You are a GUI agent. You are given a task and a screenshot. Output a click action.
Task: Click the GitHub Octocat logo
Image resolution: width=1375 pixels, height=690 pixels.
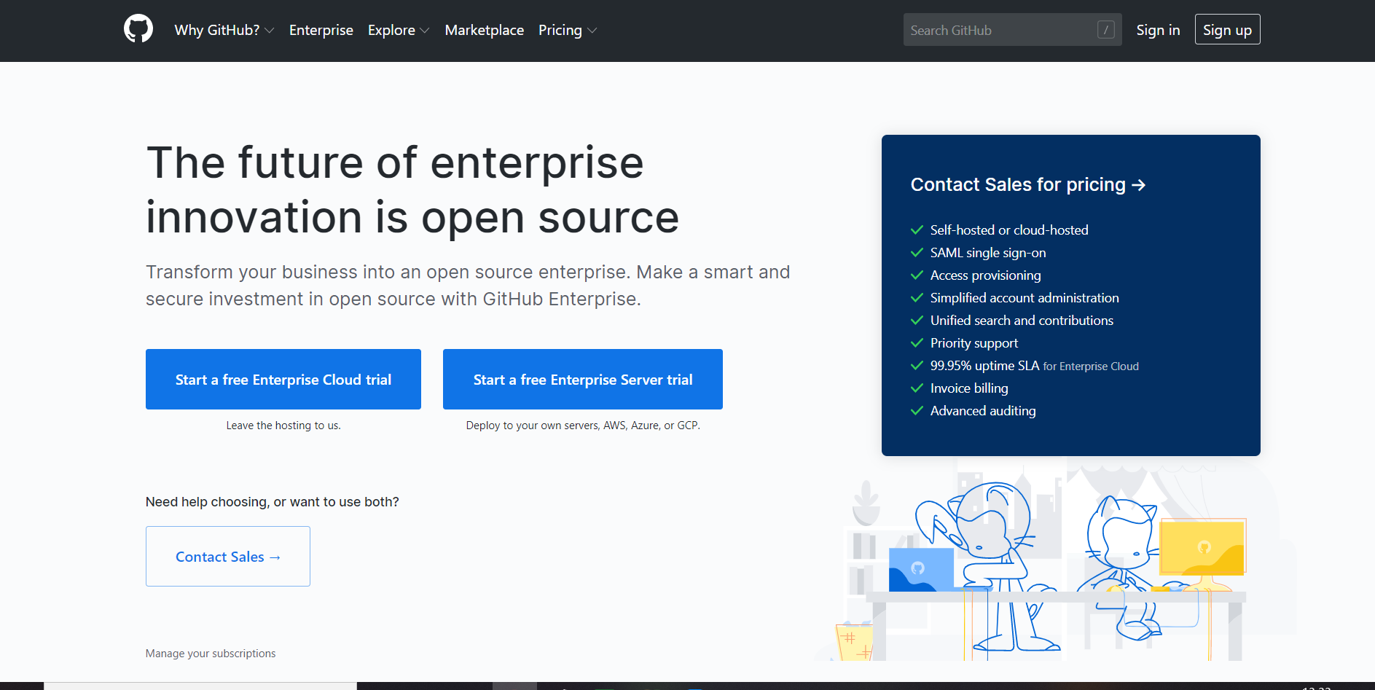pos(138,29)
